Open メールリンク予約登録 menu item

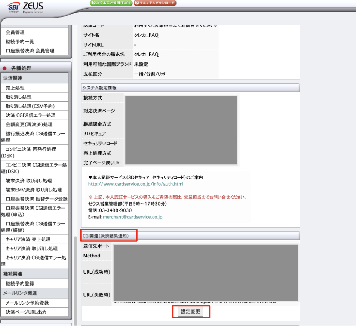[x=35, y=303]
